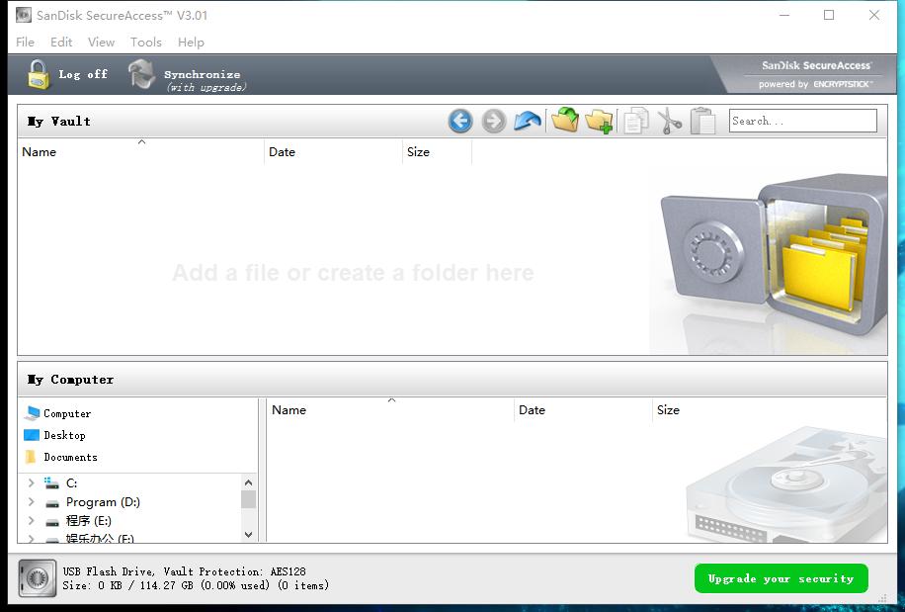This screenshot has width=905, height=612.
Task: Click the add files folder icon with green arrow
Action: pyautogui.click(x=565, y=121)
